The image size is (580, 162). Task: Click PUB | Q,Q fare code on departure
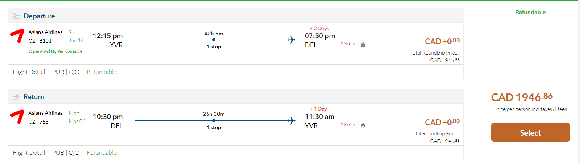point(66,72)
